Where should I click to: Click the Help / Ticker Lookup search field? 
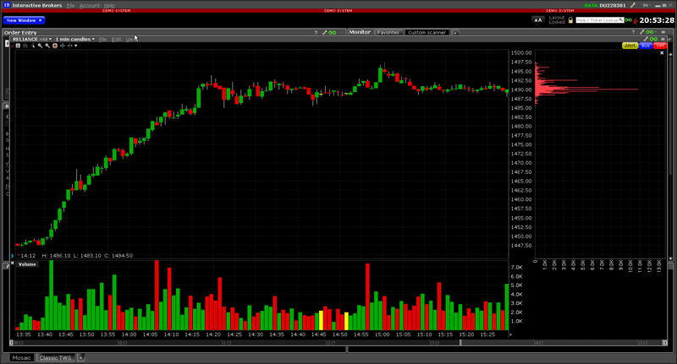tap(600, 20)
